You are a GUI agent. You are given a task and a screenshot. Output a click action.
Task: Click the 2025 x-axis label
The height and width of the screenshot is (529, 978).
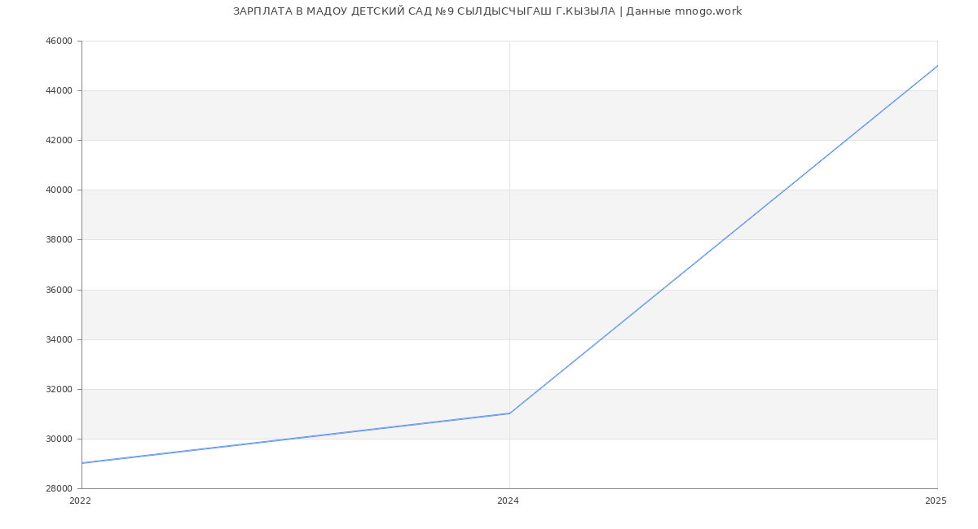pyautogui.click(x=936, y=501)
